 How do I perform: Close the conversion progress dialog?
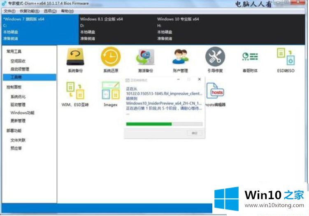[199, 80]
